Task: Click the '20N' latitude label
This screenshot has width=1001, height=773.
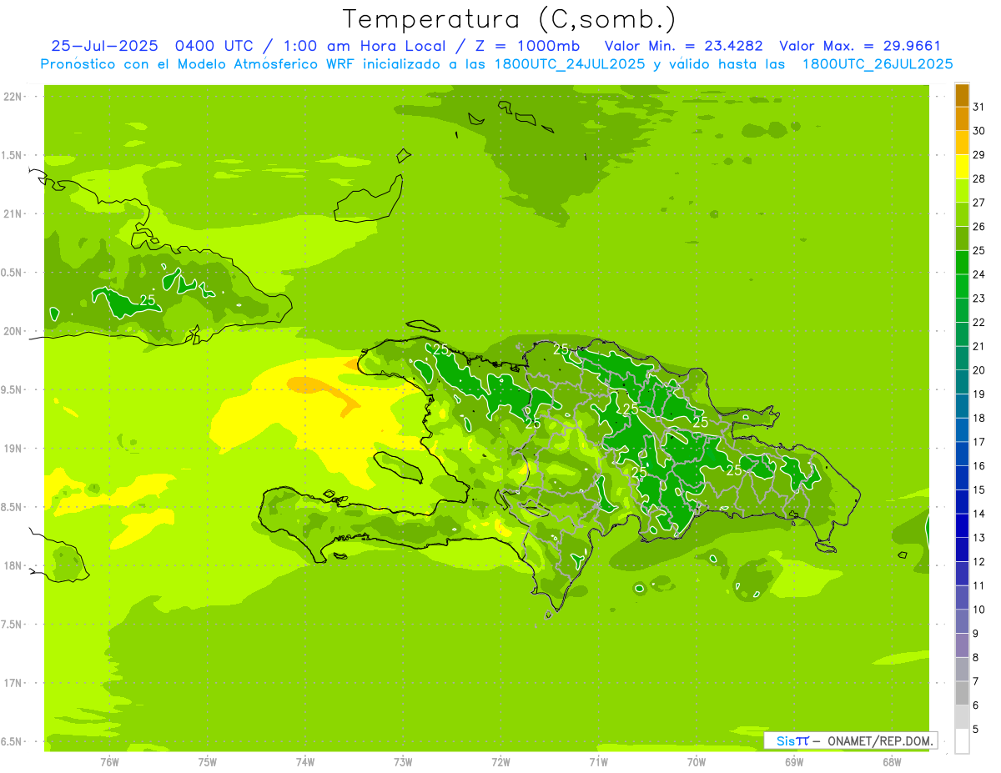Action: coord(13,331)
